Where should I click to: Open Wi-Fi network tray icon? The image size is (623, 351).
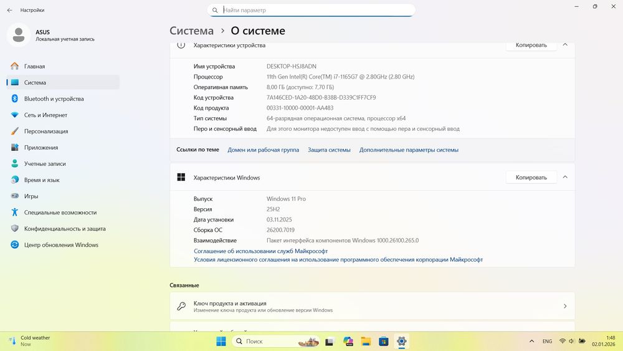pyautogui.click(x=562, y=341)
